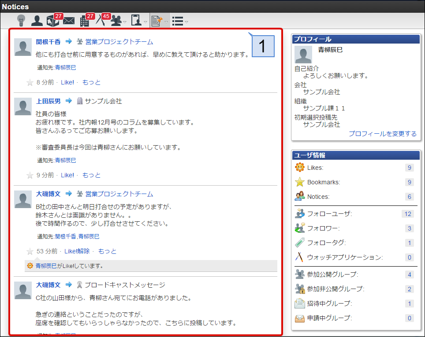Click 上田辰男's avatar thumbnail

pyautogui.click(x=23, y=106)
